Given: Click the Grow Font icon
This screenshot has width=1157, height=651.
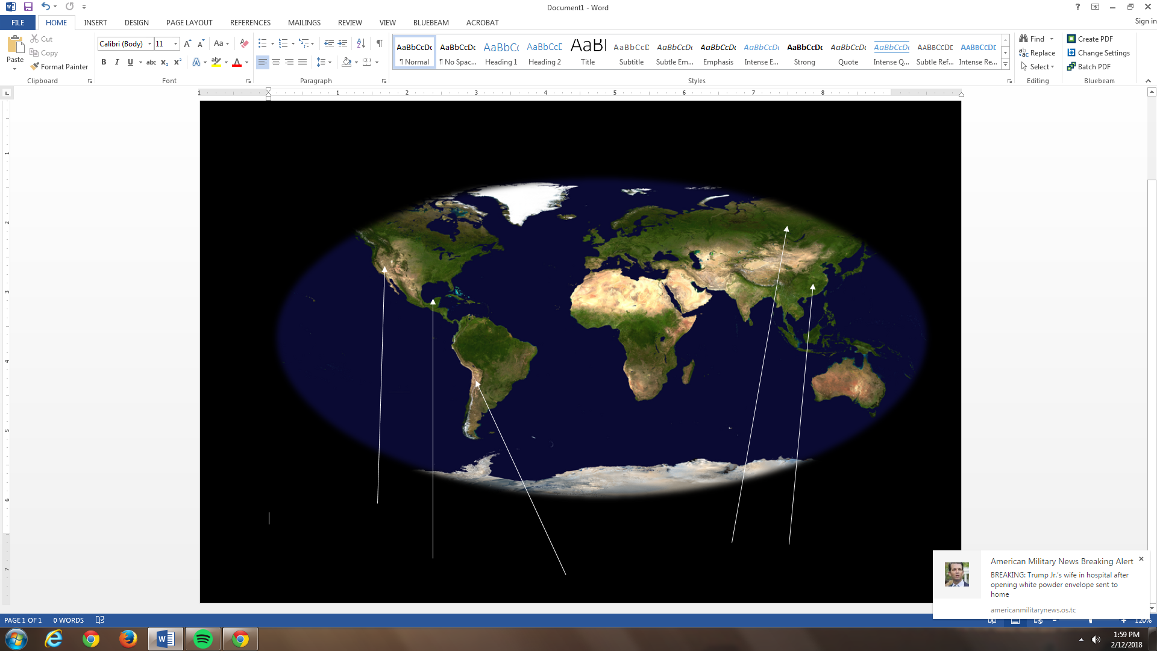Looking at the screenshot, I should coord(187,43).
